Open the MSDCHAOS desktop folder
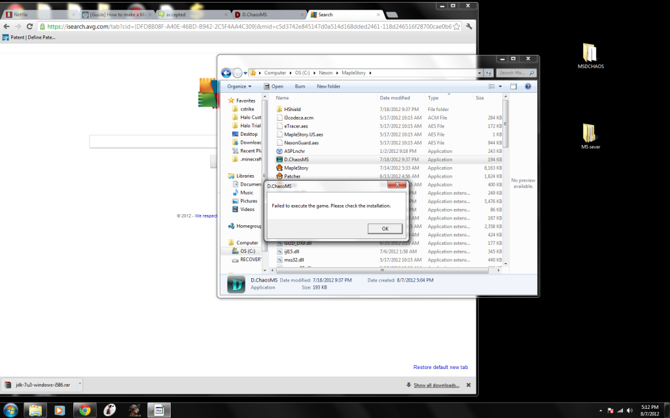The height and width of the screenshot is (418, 670). coord(591,56)
